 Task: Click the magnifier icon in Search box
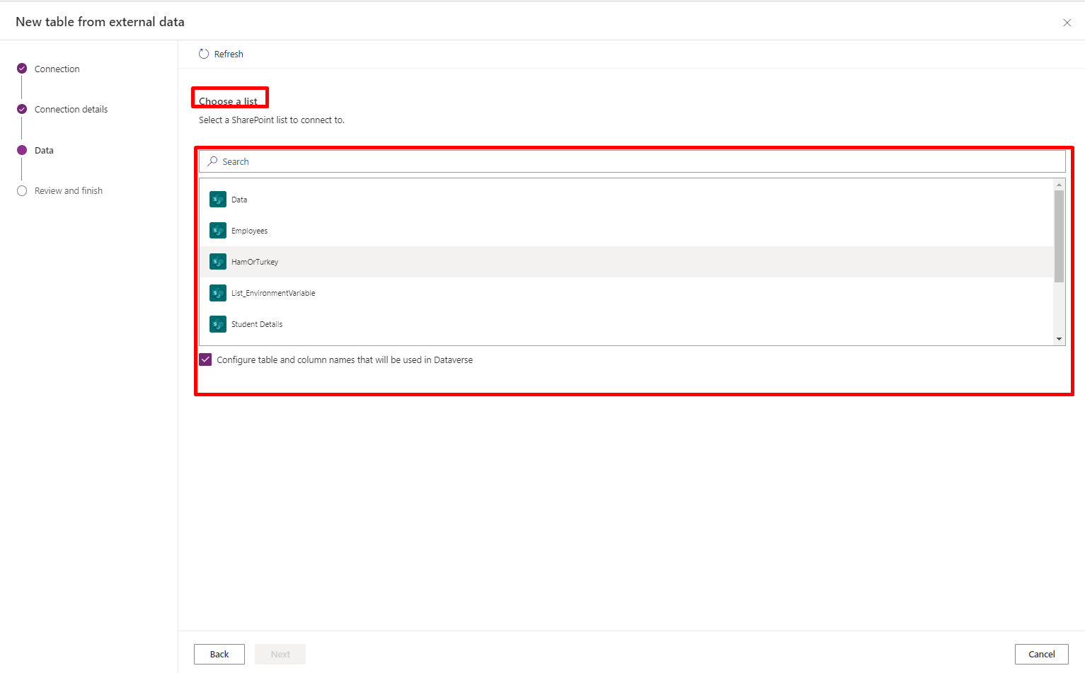click(x=212, y=161)
